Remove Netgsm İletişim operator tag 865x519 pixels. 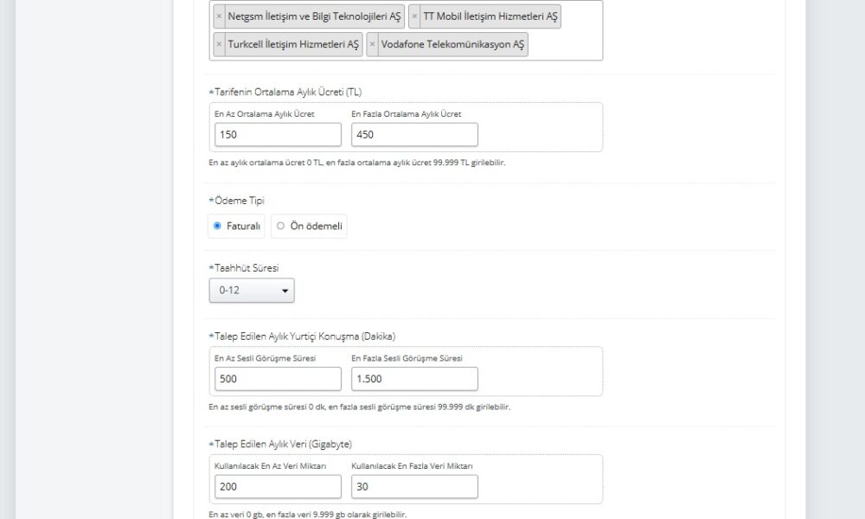click(219, 16)
